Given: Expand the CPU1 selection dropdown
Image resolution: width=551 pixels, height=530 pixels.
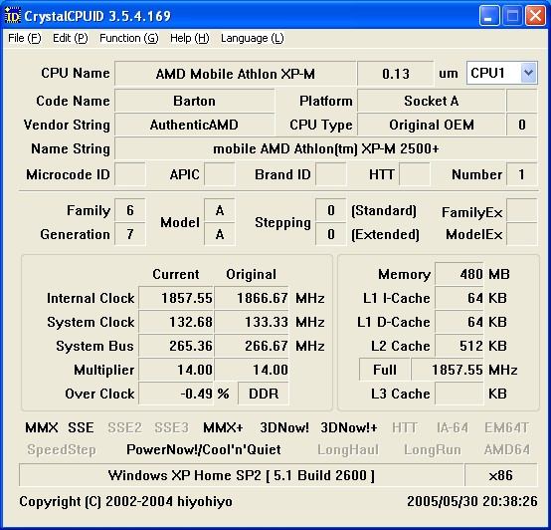Looking at the screenshot, I should (528, 73).
